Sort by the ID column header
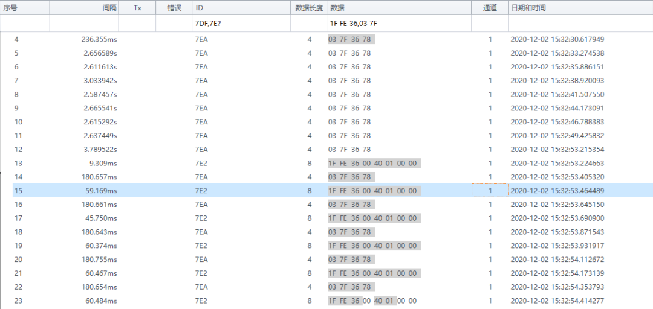 coord(241,8)
